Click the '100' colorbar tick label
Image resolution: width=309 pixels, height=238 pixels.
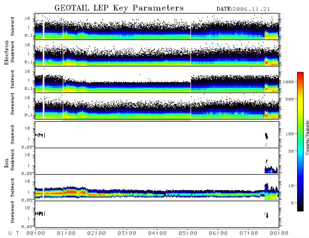(290, 134)
